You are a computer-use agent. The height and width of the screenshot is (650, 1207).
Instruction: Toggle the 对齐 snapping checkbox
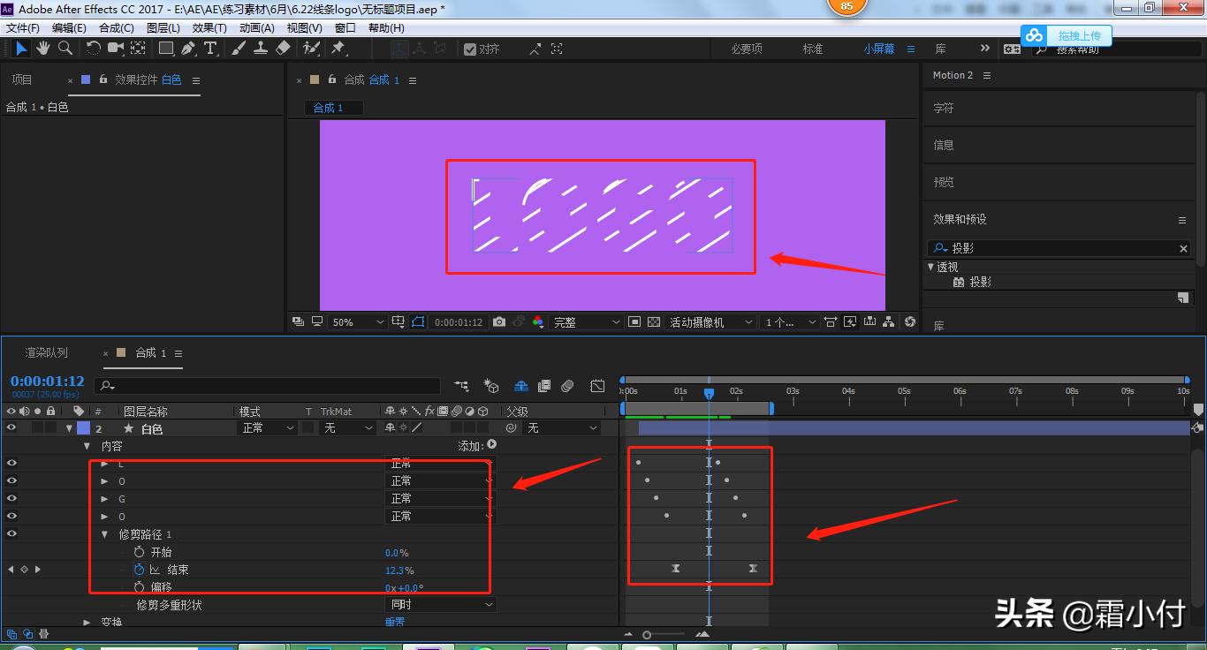[470, 49]
